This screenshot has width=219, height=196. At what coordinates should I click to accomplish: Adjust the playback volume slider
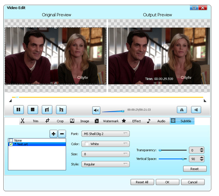(x=113, y=111)
